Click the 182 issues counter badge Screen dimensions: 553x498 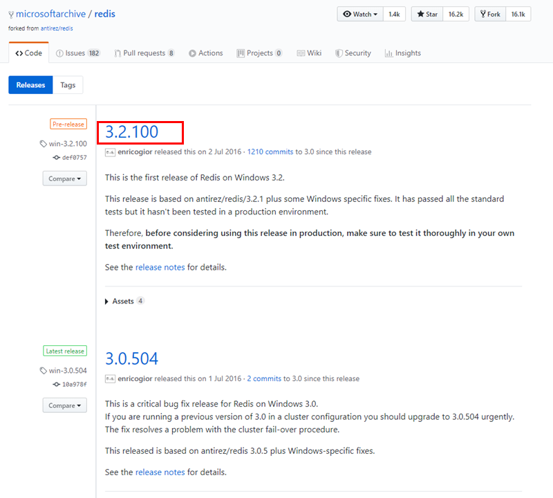[94, 53]
